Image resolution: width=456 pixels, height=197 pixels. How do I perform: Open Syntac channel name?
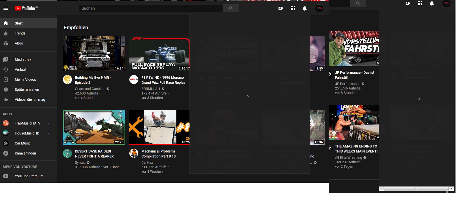80,162
